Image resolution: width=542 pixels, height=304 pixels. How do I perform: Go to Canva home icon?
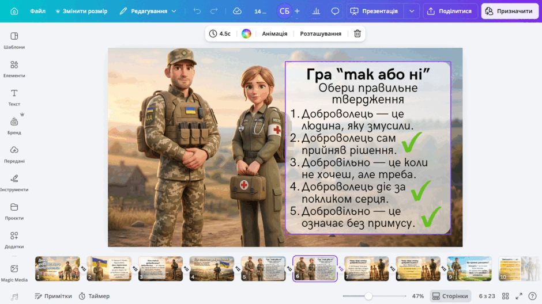tap(14, 11)
